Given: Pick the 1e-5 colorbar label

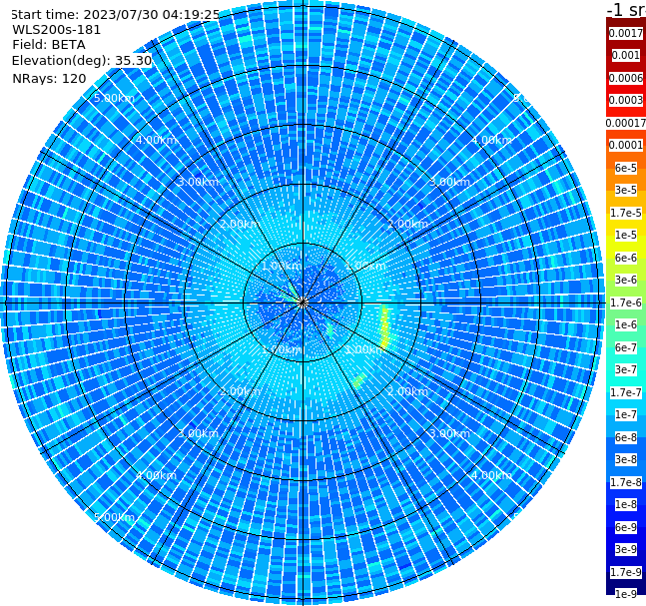Looking at the screenshot, I should coord(626,235).
